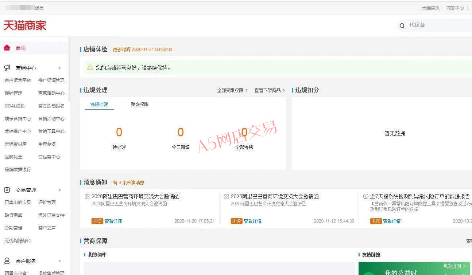Screen dimensions: 472x275
Task: Click the search magnifier icon
Action: click(x=402, y=25)
